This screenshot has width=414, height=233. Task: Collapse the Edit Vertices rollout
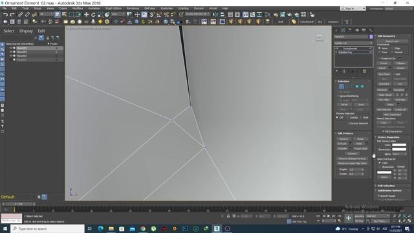(345, 133)
